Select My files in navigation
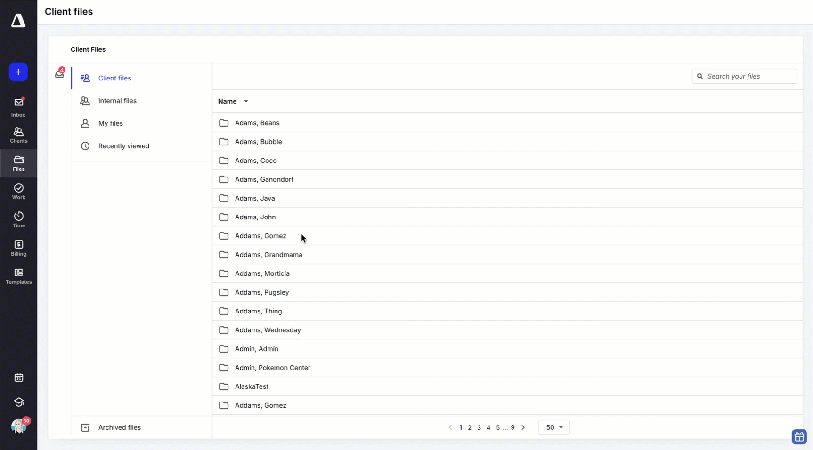Image resolution: width=813 pixels, height=450 pixels. click(110, 123)
